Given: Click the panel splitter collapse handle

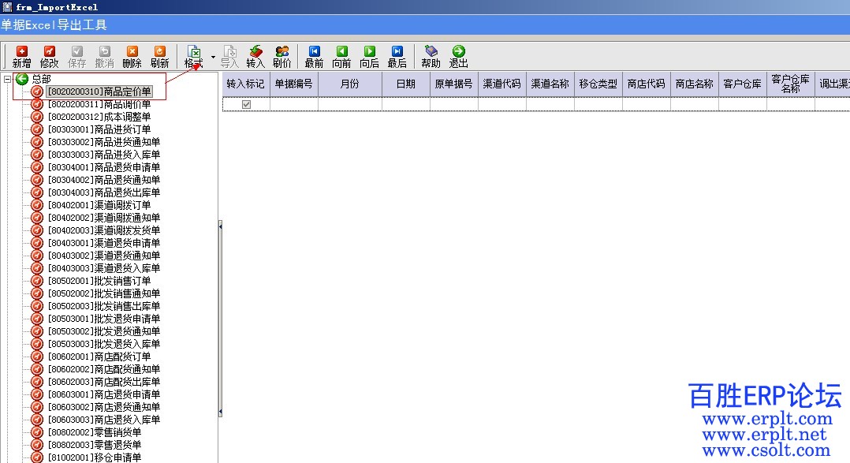Looking at the screenshot, I should click(x=220, y=226).
